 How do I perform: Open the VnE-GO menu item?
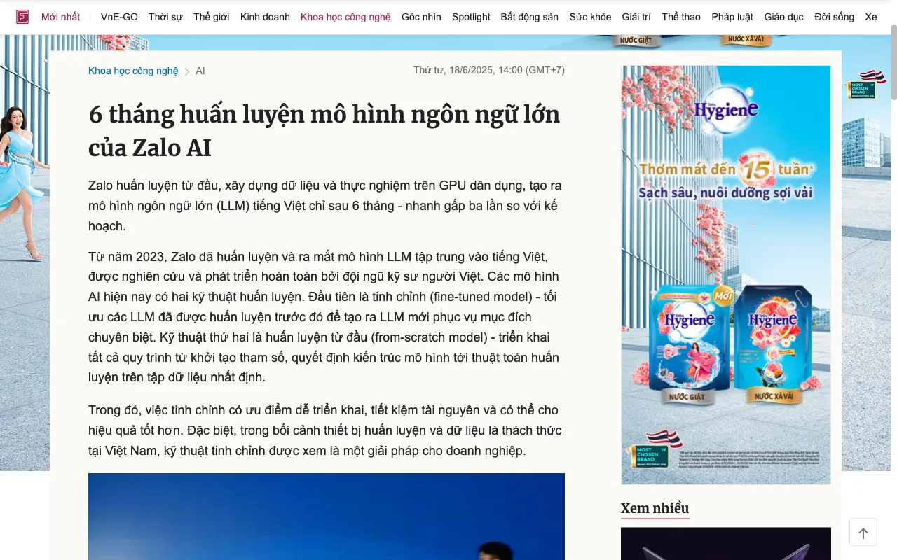(119, 17)
